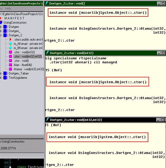166x168 pixels.
Task: Expand the Dortgen_ tree node
Action: (x=1, y=31)
